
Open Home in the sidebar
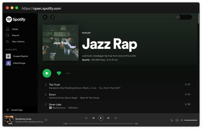click(15, 29)
